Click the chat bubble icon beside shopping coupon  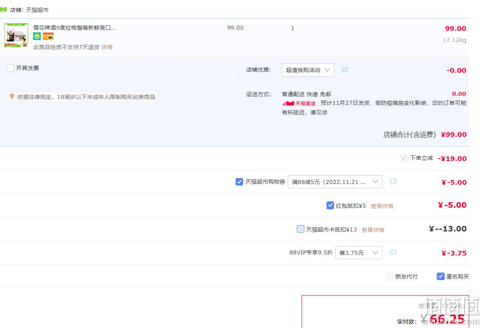(x=393, y=182)
